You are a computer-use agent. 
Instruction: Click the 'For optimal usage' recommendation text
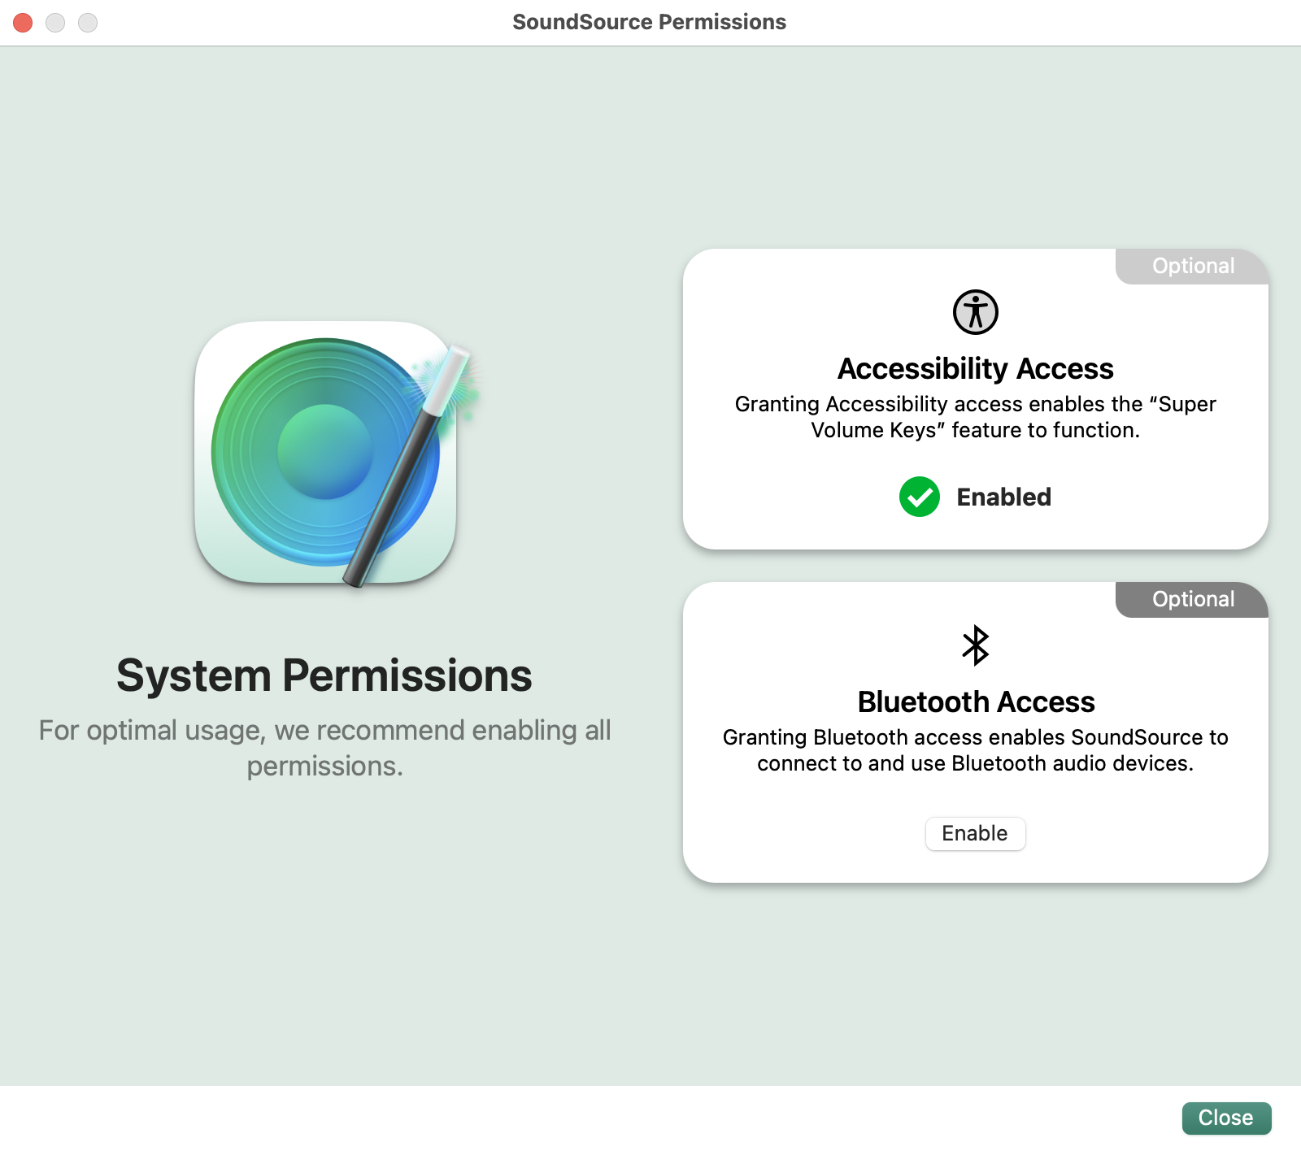324,748
